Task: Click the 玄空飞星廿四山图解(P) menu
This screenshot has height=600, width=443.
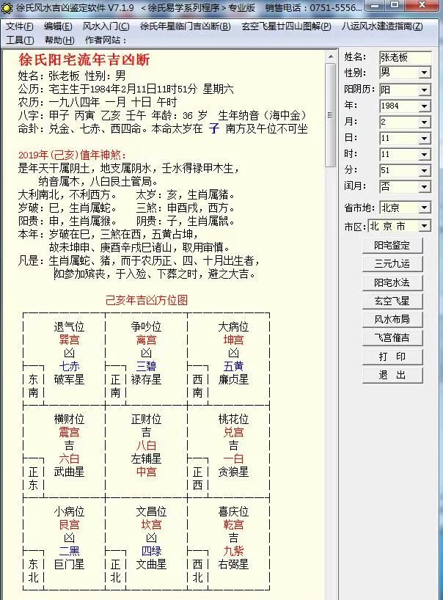Action: [x=285, y=26]
